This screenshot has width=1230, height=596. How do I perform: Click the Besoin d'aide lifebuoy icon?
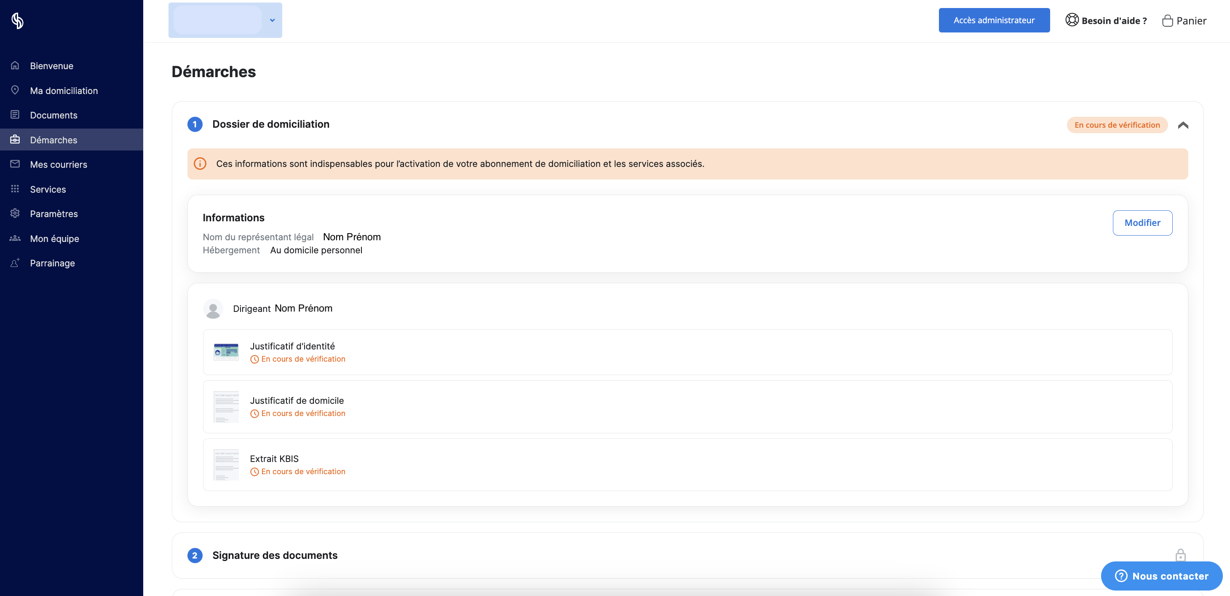1072,20
